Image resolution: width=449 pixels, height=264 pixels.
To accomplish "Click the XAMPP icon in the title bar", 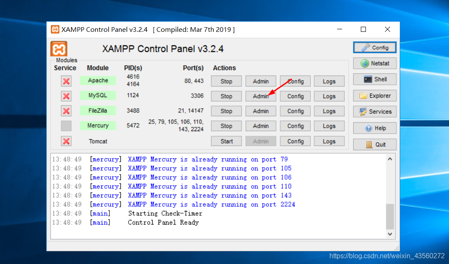I will (x=55, y=30).
